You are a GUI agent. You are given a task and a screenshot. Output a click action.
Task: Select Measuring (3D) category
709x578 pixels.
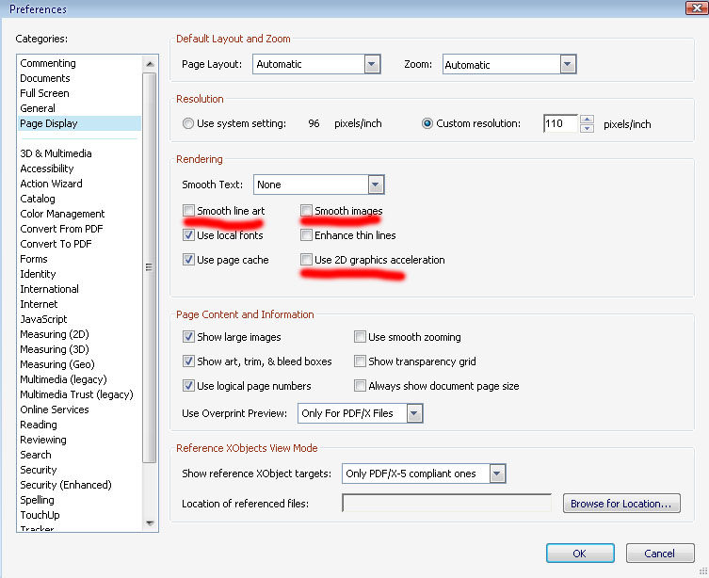[55, 349]
